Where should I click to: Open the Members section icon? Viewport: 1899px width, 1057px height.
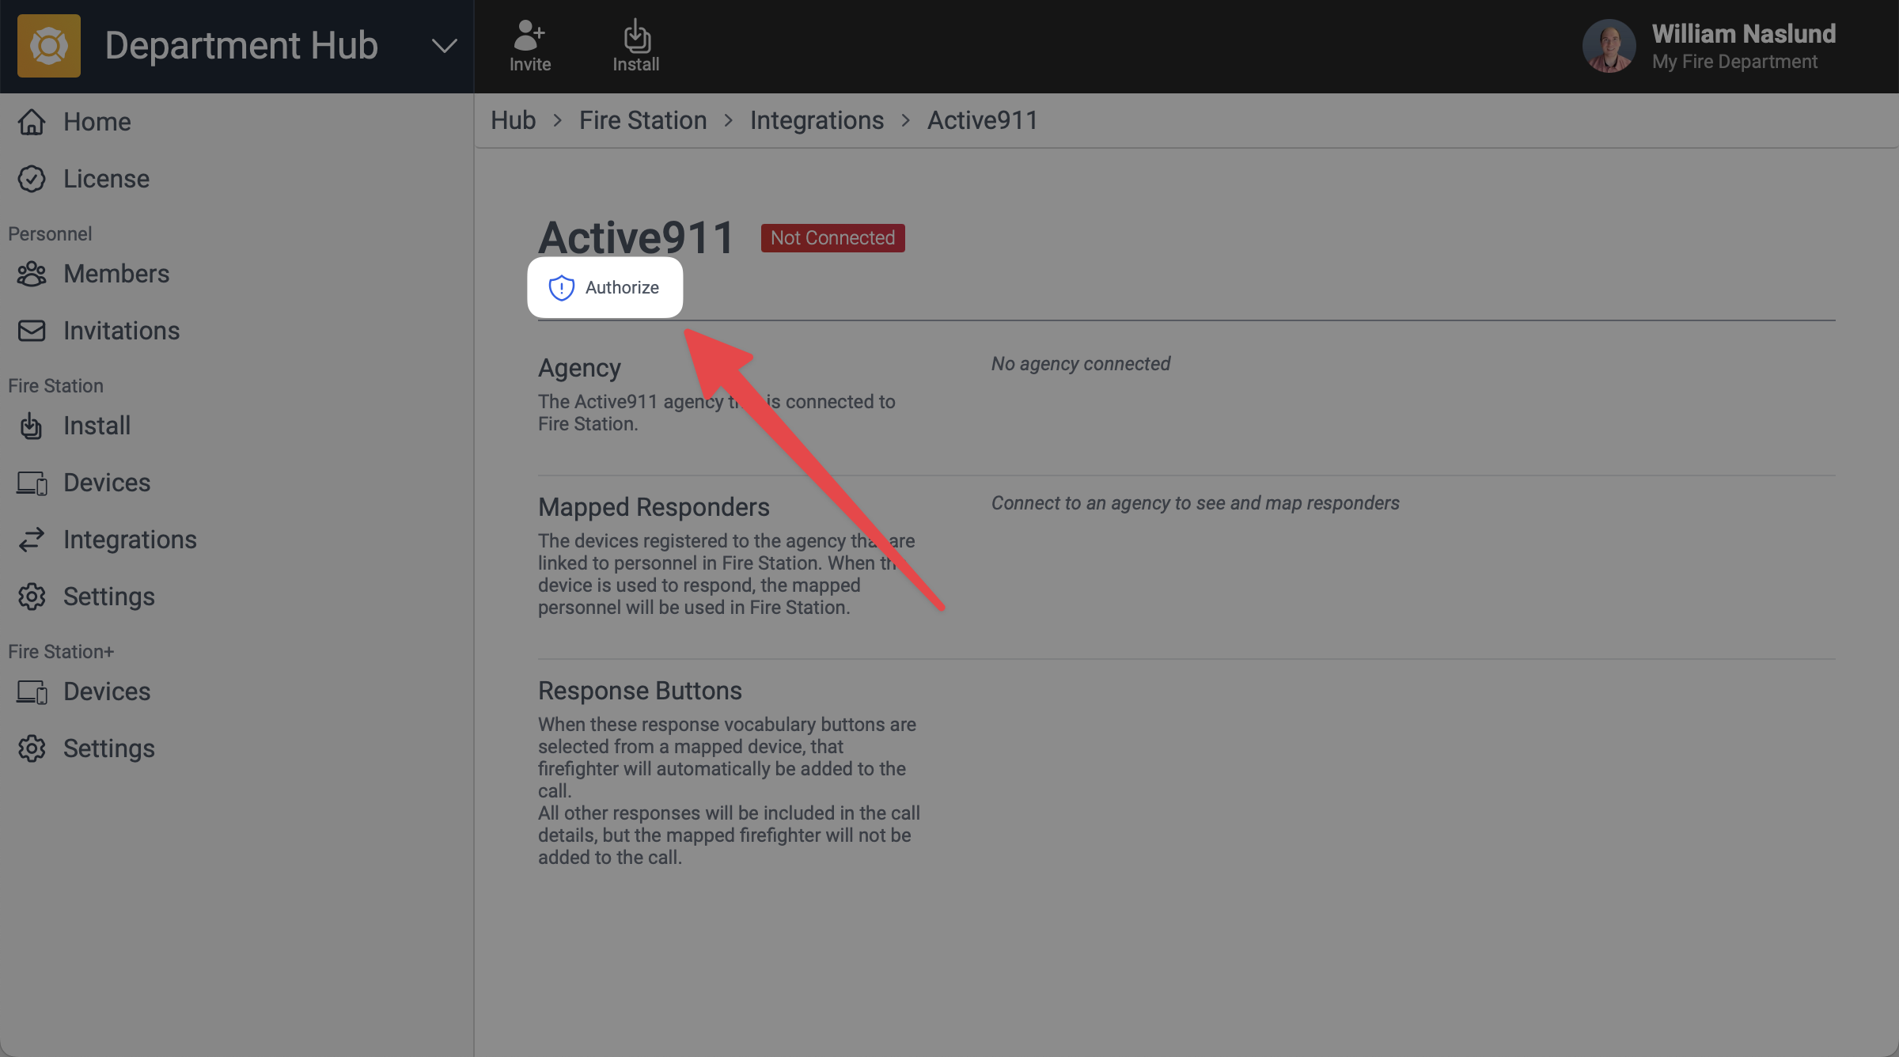tap(32, 274)
